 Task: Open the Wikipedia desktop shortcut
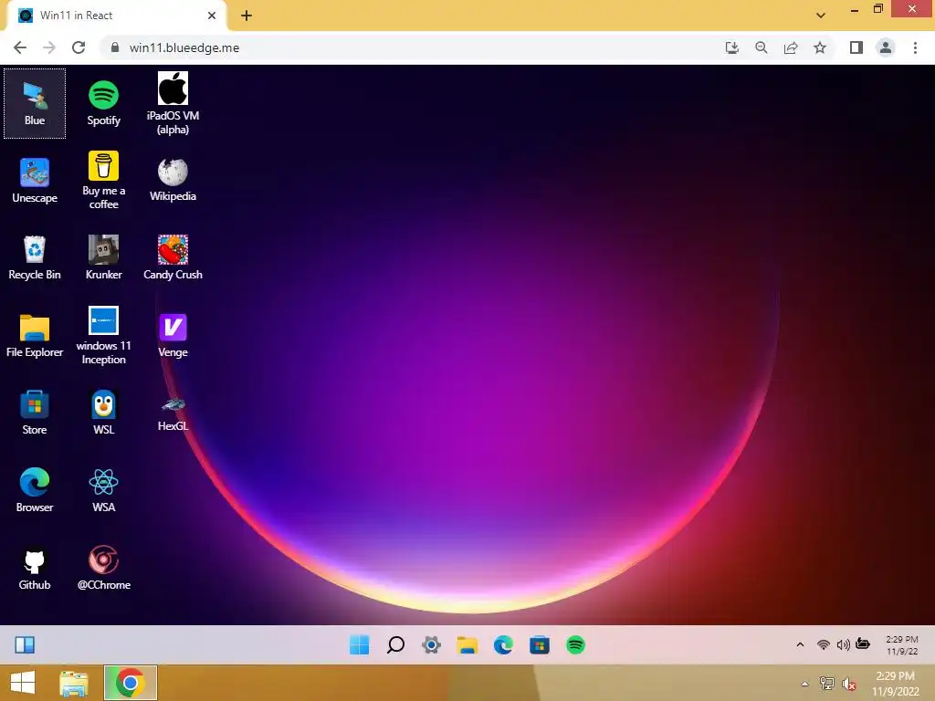pyautogui.click(x=173, y=181)
